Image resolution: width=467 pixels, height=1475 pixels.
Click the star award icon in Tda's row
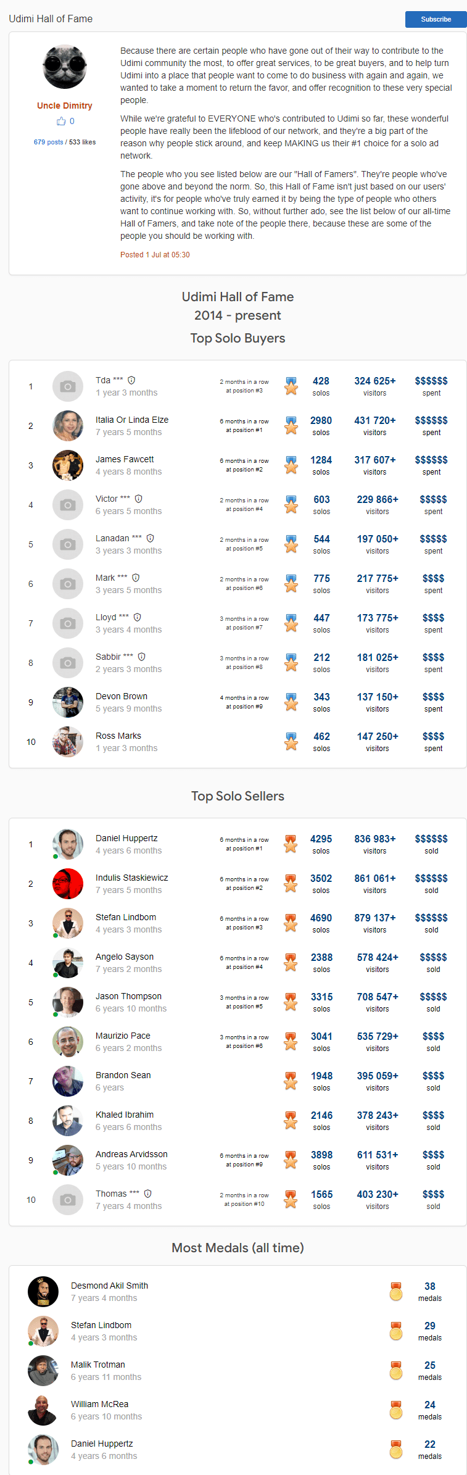click(x=291, y=386)
